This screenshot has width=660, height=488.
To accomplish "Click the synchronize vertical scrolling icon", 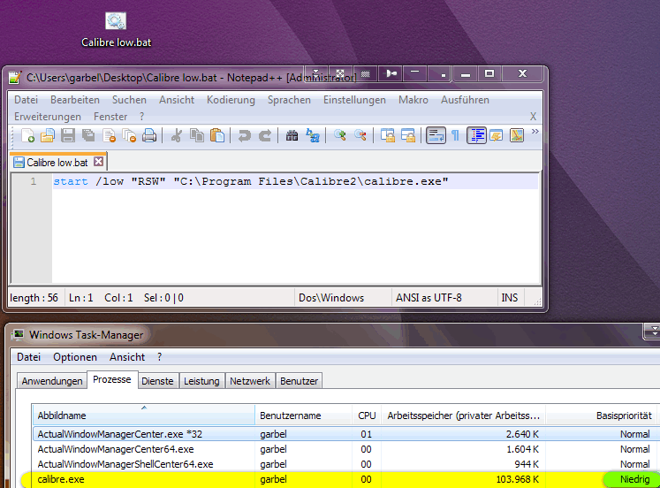I will click(x=387, y=135).
